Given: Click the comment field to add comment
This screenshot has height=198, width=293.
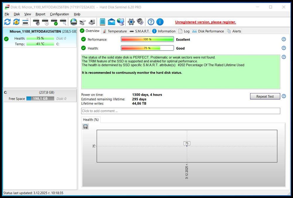Looking at the screenshot, I should 180,111.
